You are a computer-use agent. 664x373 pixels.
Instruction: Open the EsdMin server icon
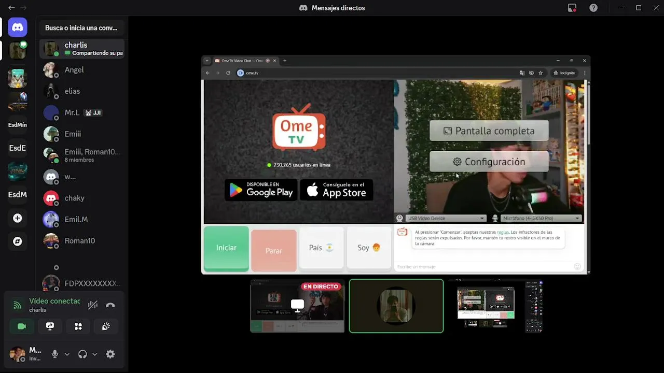(18, 125)
